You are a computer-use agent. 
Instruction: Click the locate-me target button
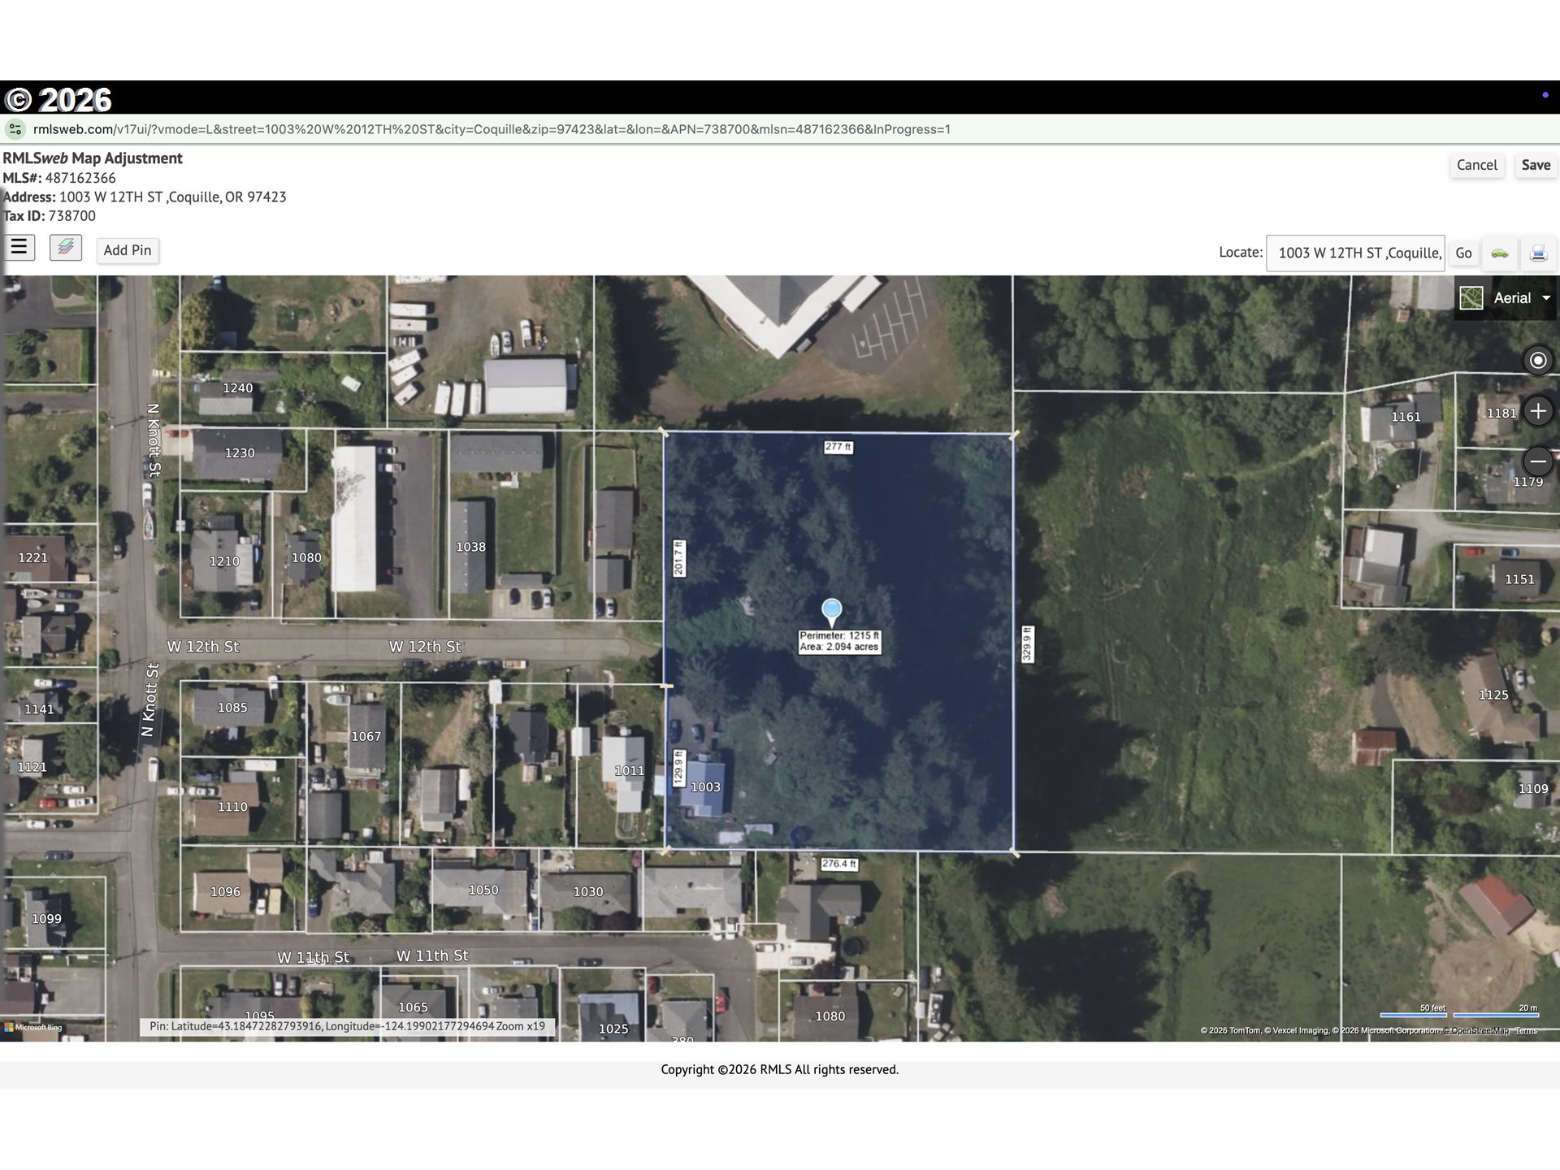click(x=1537, y=361)
